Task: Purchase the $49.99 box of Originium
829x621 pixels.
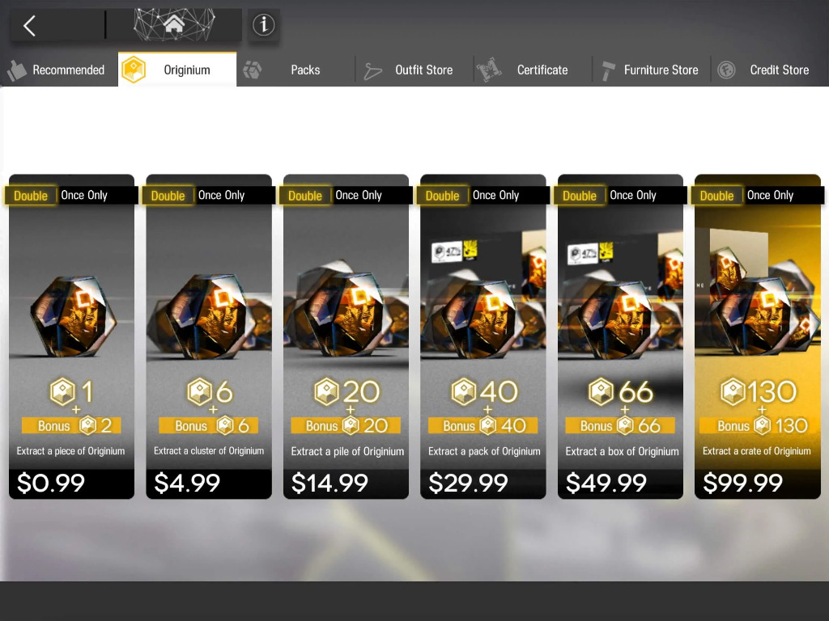Action: 620,336
